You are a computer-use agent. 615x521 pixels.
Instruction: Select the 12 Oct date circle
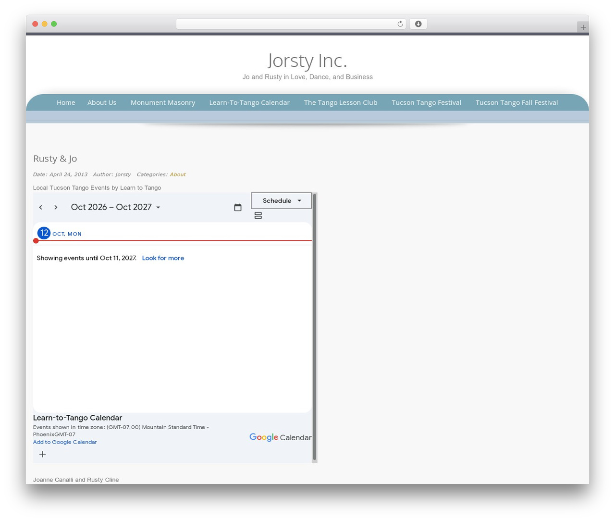(44, 233)
